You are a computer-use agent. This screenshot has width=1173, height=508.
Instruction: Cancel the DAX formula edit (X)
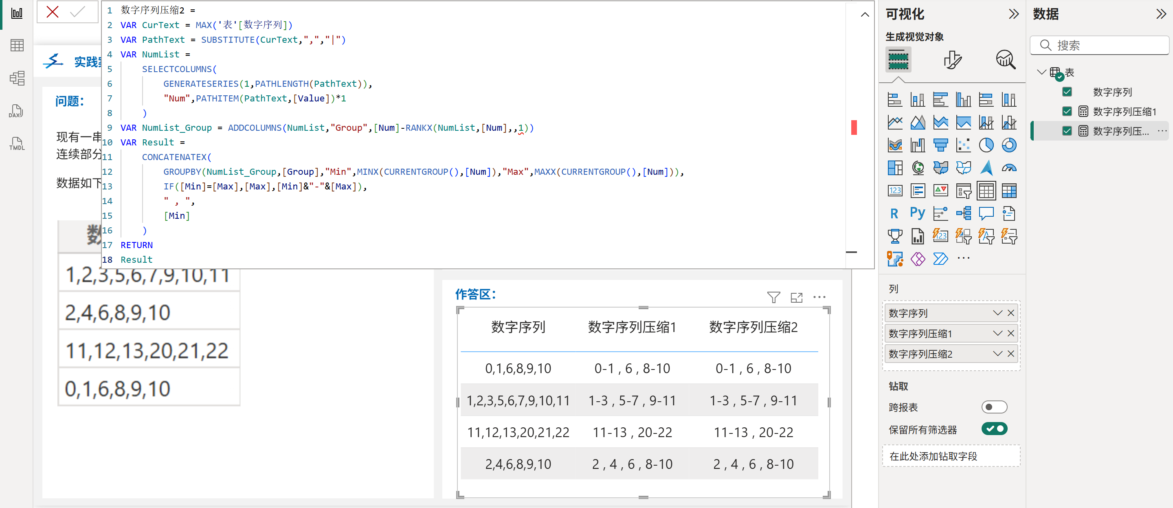tap(53, 12)
